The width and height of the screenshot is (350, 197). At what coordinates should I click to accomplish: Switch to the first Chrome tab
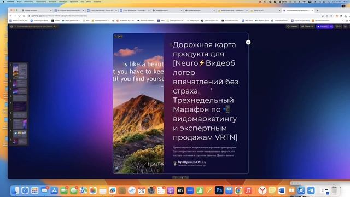click(x=36, y=10)
